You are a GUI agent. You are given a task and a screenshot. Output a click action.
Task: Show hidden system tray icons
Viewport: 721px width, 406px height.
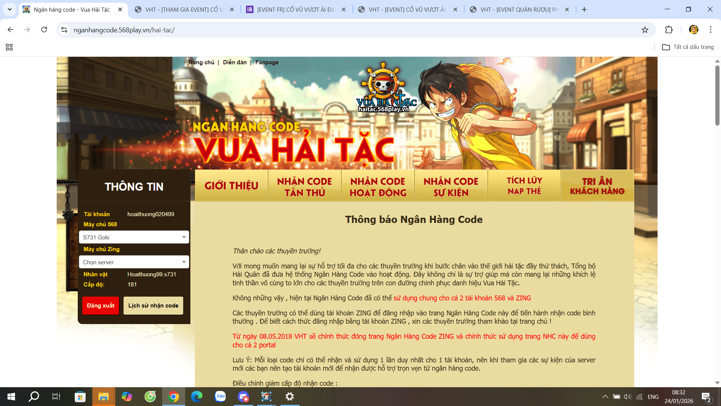click(605, 397)
